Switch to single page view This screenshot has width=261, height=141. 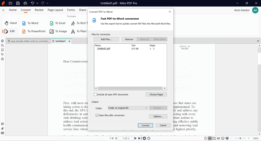[x=205, y=138]
